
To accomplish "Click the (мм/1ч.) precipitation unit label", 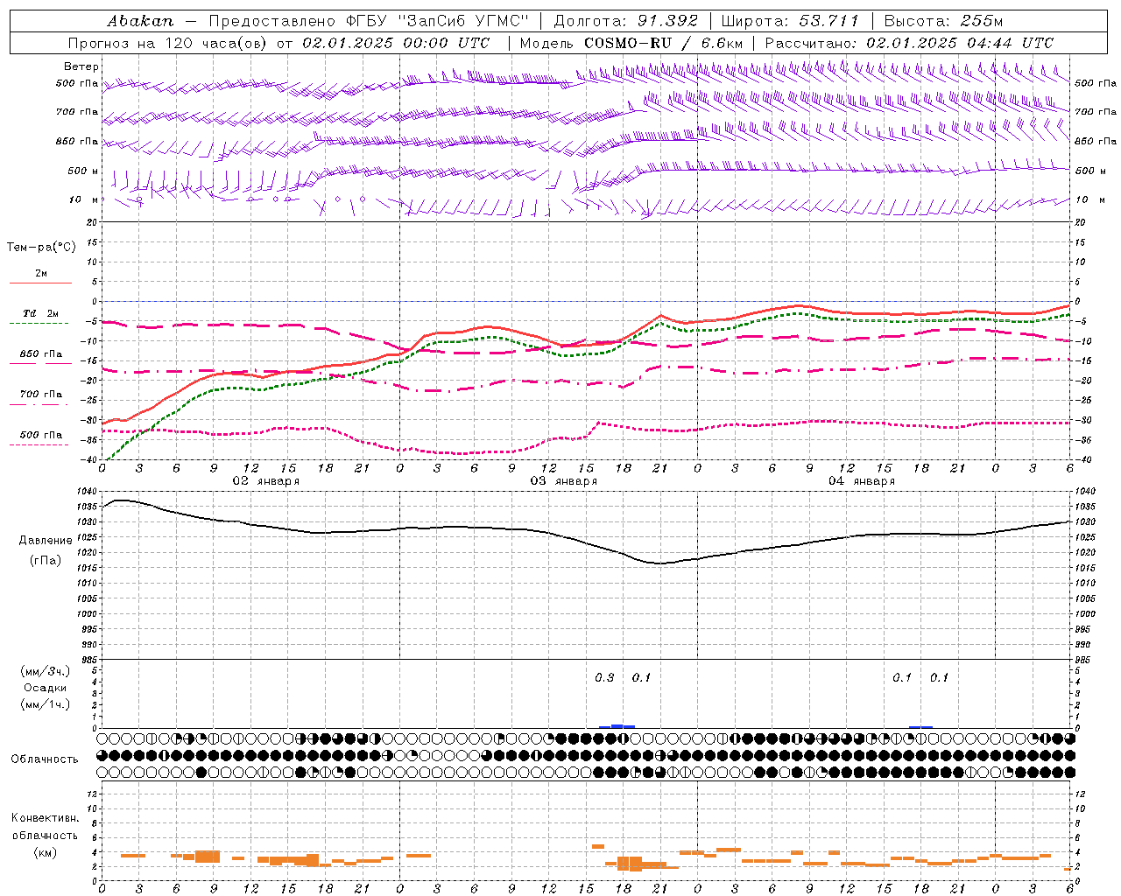I will (46, 704).
